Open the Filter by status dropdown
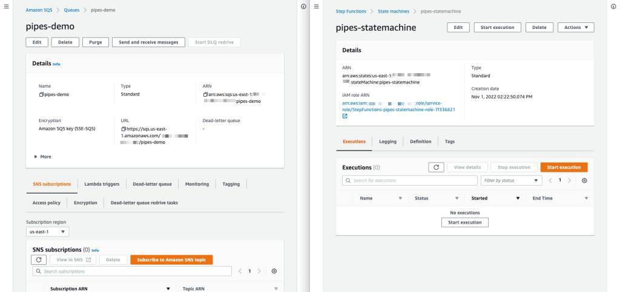Viewport: 620px width, 292px height. click(x=511, y=180)
